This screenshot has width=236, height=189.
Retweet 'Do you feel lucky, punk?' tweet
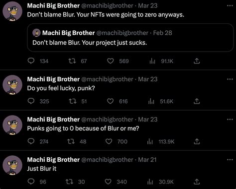coord(73,101)
